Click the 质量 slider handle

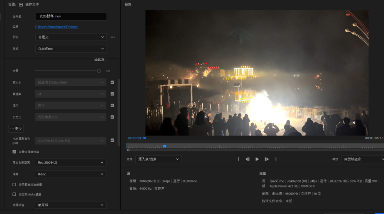pos(99,71)
